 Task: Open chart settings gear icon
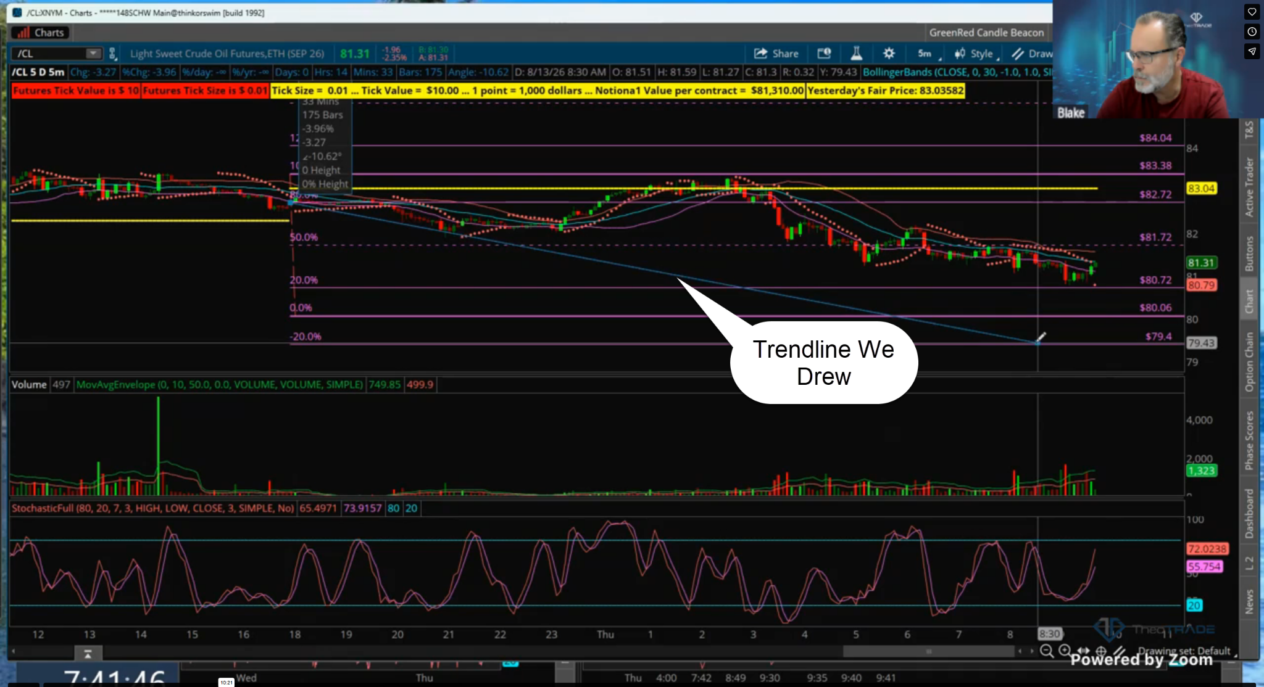point(889,54)
